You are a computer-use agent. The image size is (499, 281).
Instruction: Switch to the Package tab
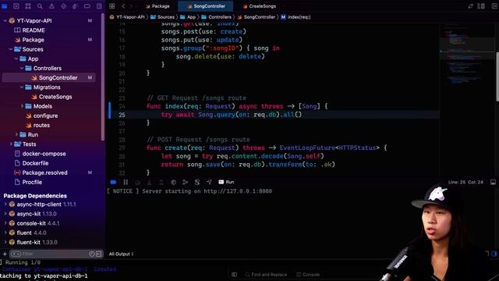157,6
